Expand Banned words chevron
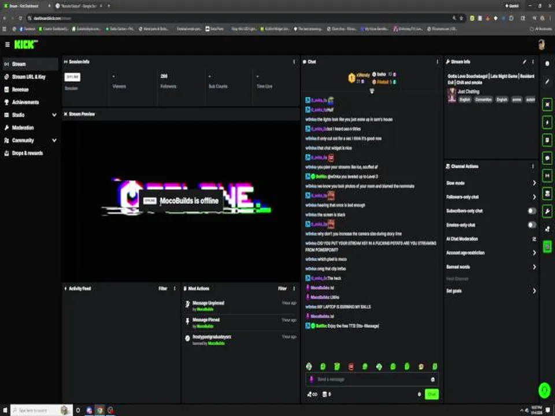The image size is (555, 416). tap(534, 267)
